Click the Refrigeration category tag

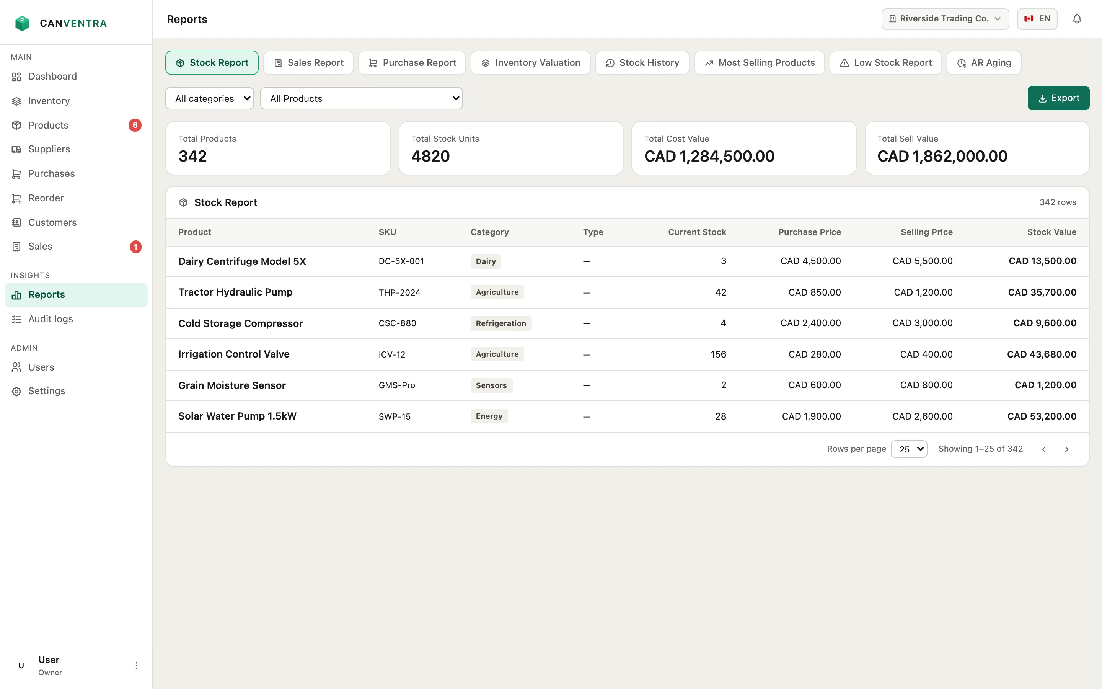pos(500,323)
